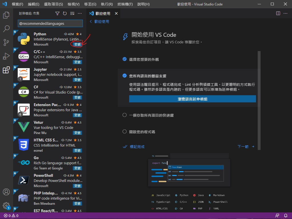Select the Extension Pack for Java icon
This screenshot has height=219, width=292.
24,109
